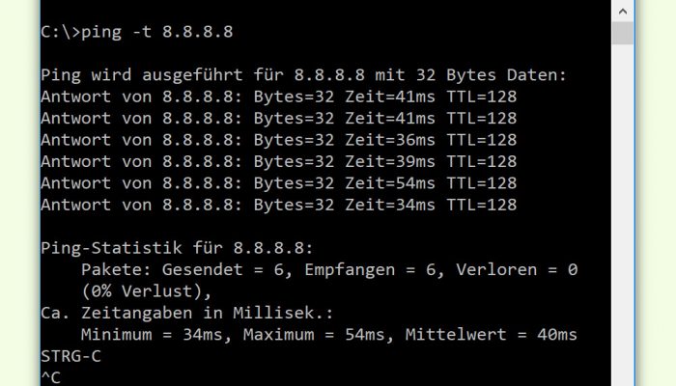Click the scrollbar up arrow
This screenshot has height=386, width=676.
(x=623, y=12)
